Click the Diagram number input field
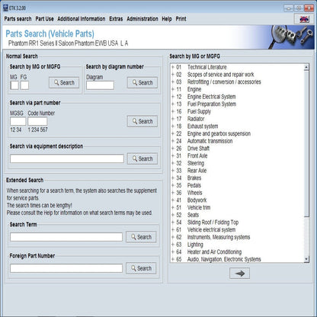 (x=100, y=85)
